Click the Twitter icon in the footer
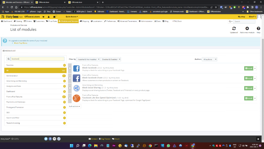 [46, 139]
